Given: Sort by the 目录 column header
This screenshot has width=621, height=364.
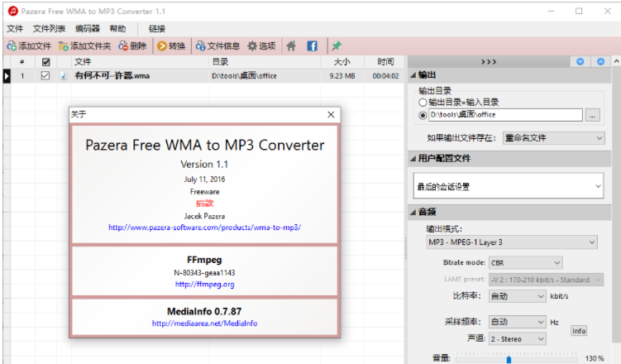Looking at the screenshot, I should (x=265, y=62).
